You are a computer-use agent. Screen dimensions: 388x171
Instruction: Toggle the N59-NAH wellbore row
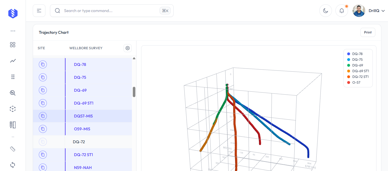pos(82,167)
